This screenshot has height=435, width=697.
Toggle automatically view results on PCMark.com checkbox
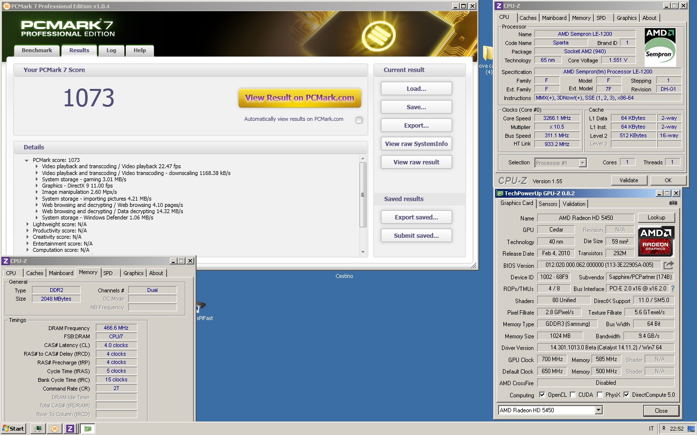coord(359,120)
